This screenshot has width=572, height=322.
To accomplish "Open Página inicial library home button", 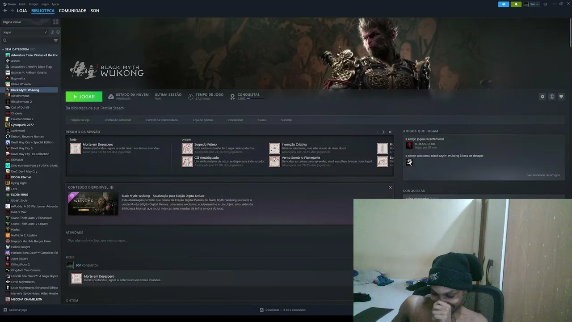I will click(26, 21).
